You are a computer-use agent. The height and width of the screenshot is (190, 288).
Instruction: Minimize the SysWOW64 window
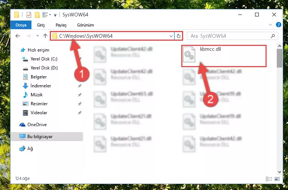[x=240, y=15]
